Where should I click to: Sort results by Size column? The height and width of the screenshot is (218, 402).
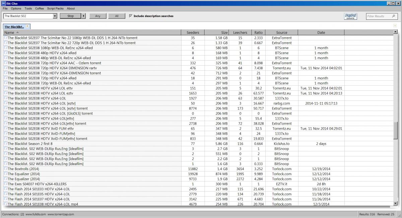coord(217,32)
